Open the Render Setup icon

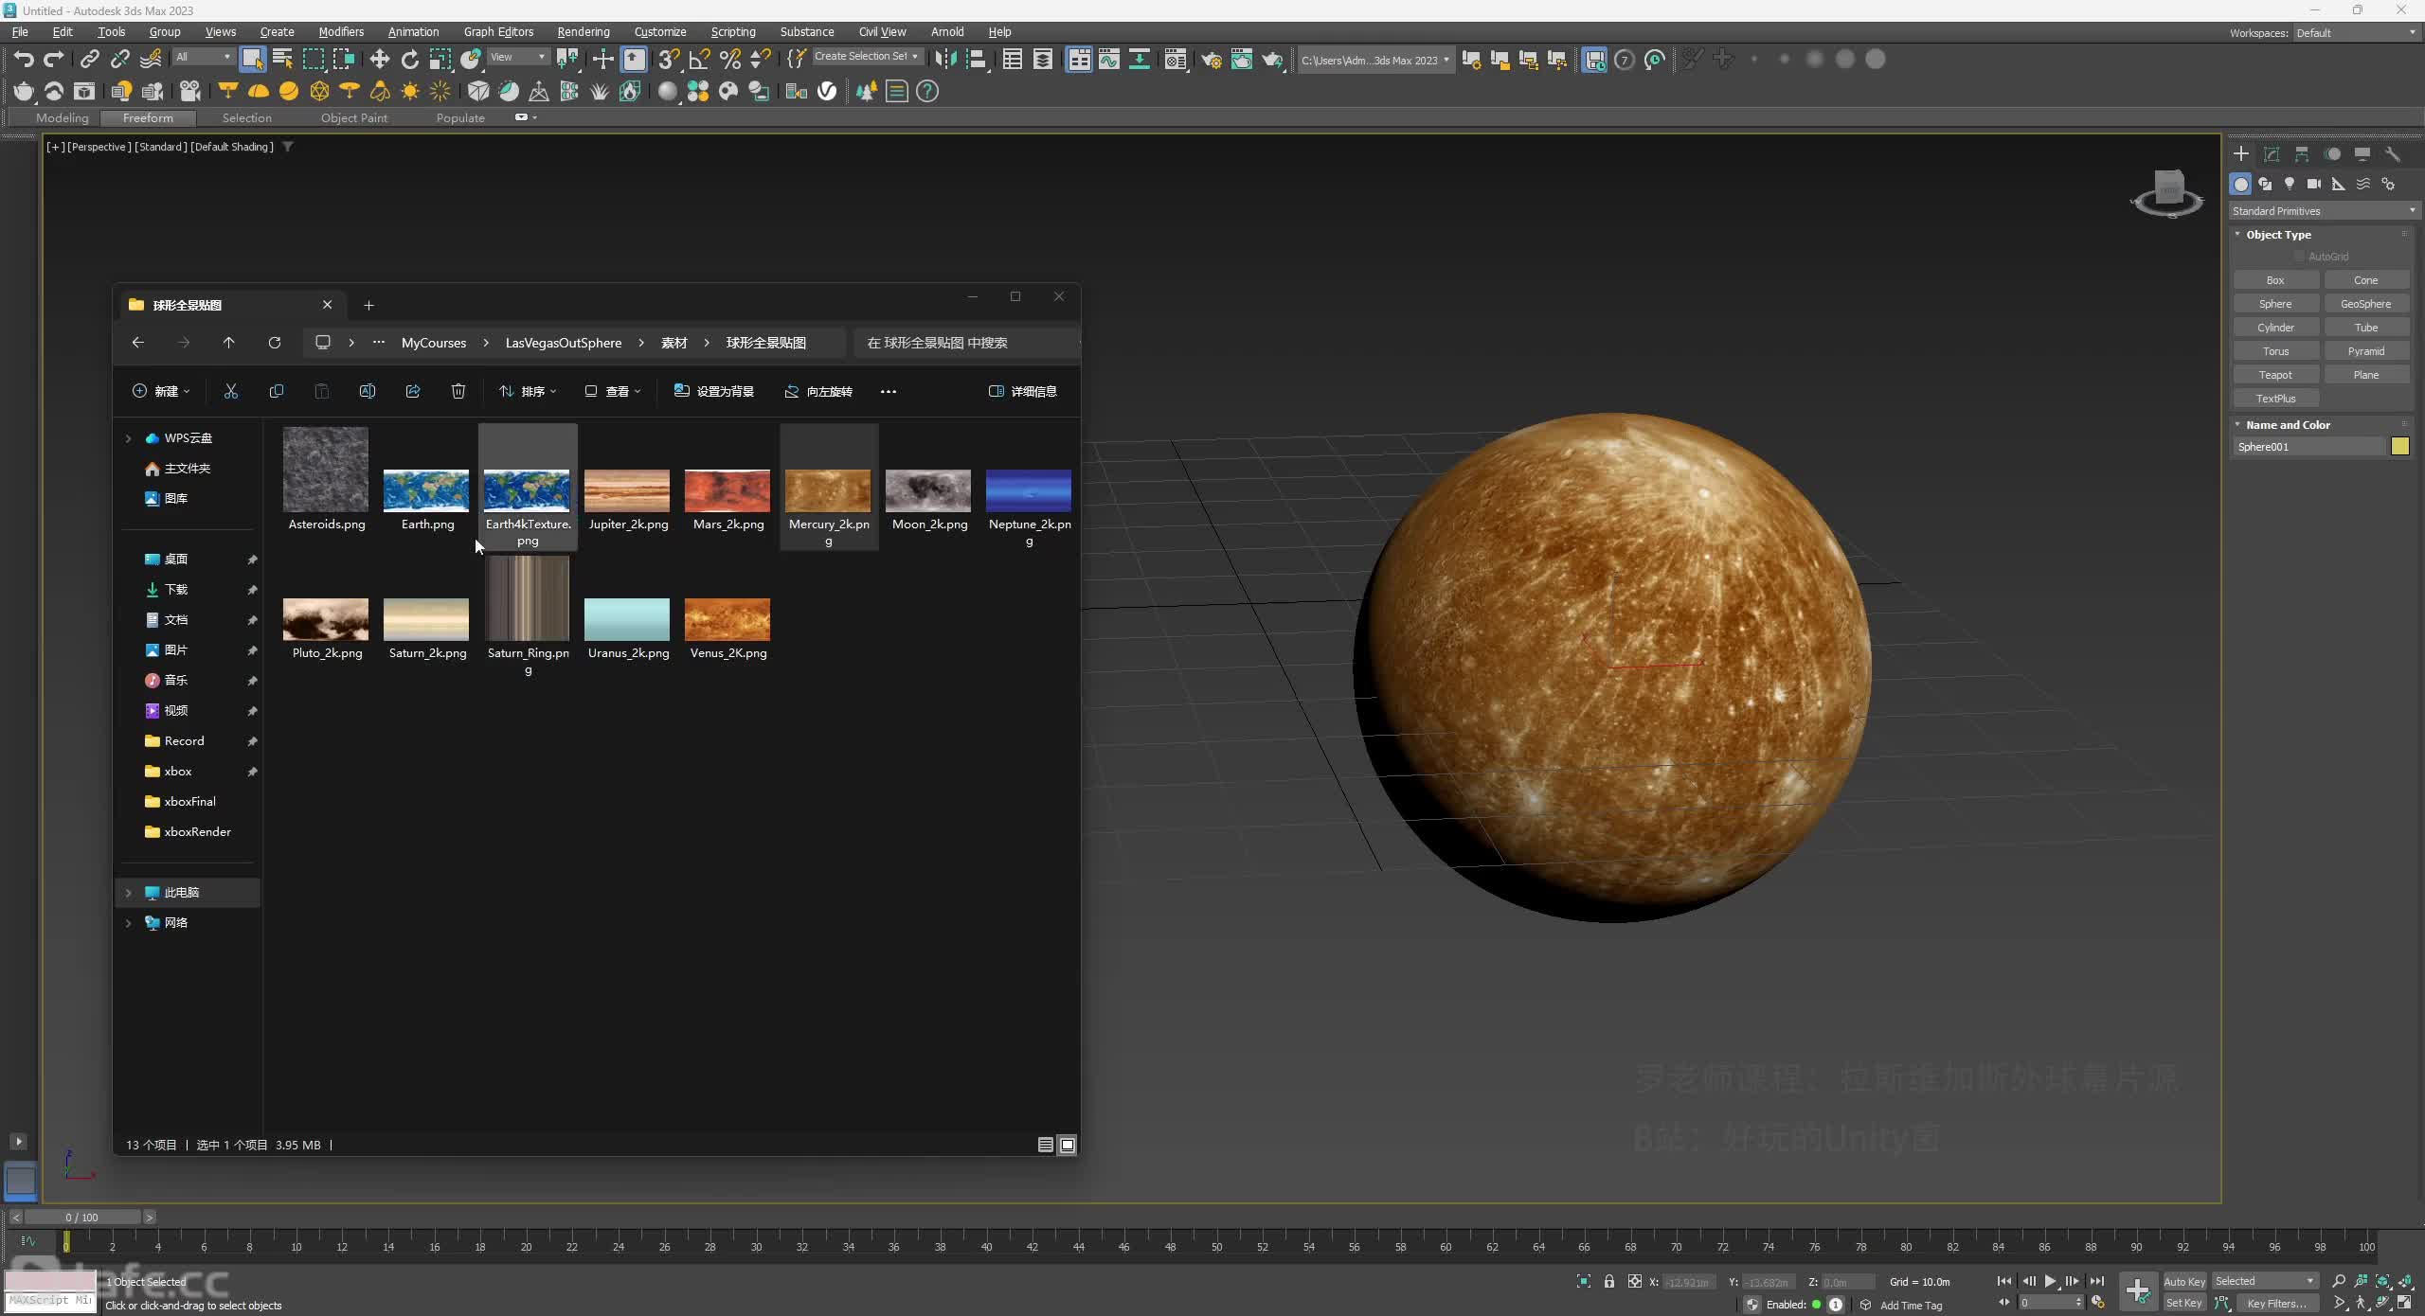coord(1211,60)
